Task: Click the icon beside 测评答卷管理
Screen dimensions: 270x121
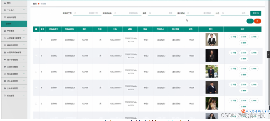Action: click(x=5, y=59)
